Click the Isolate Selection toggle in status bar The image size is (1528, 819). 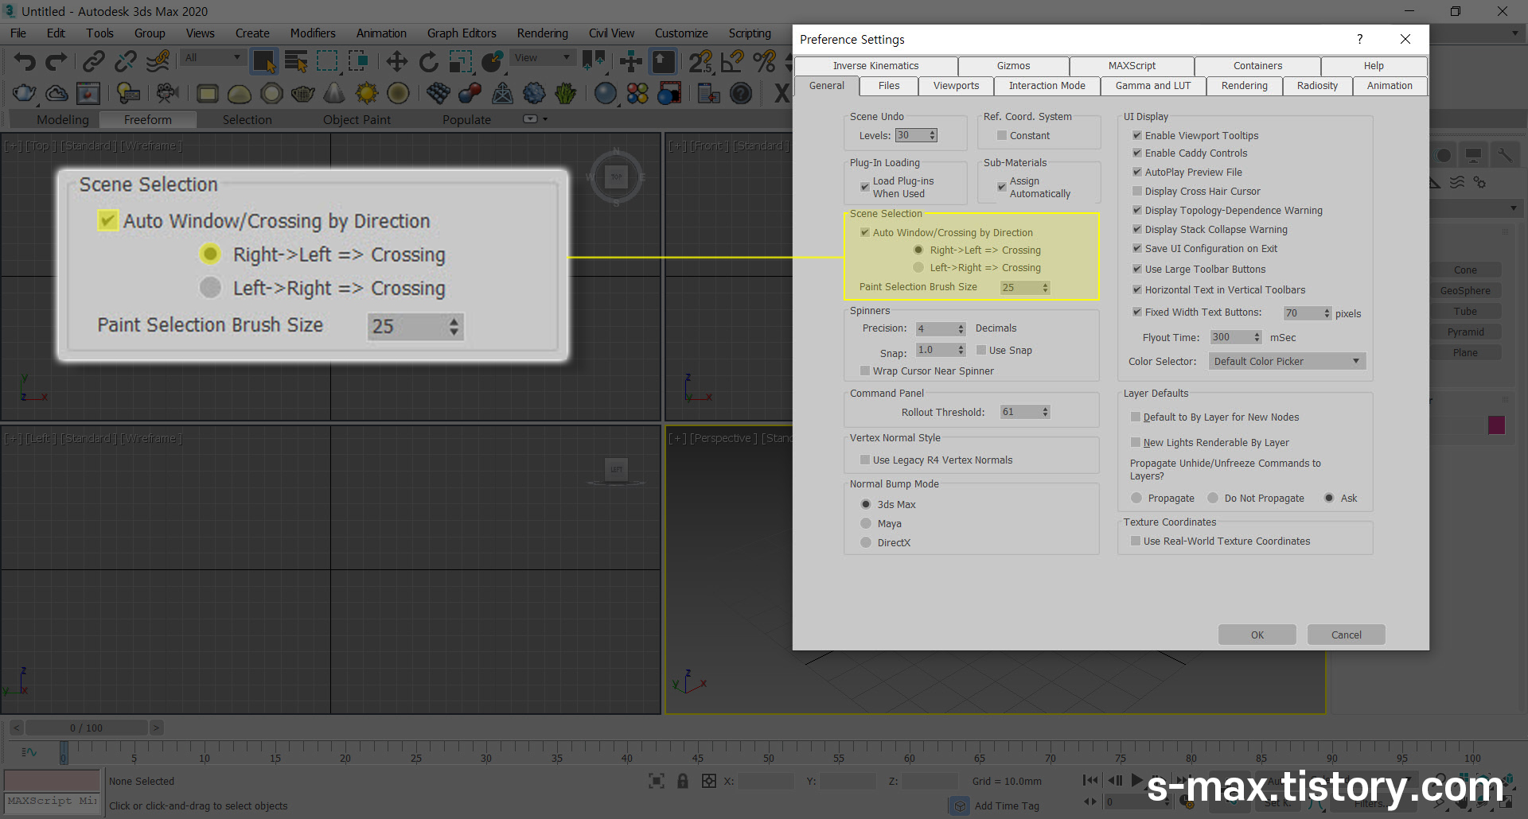[x=657, y=782]
